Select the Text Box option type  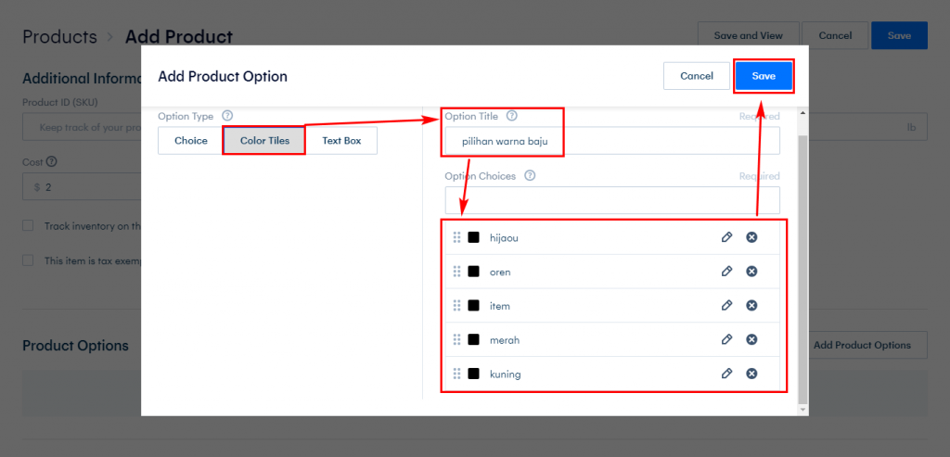click(341, 140)
